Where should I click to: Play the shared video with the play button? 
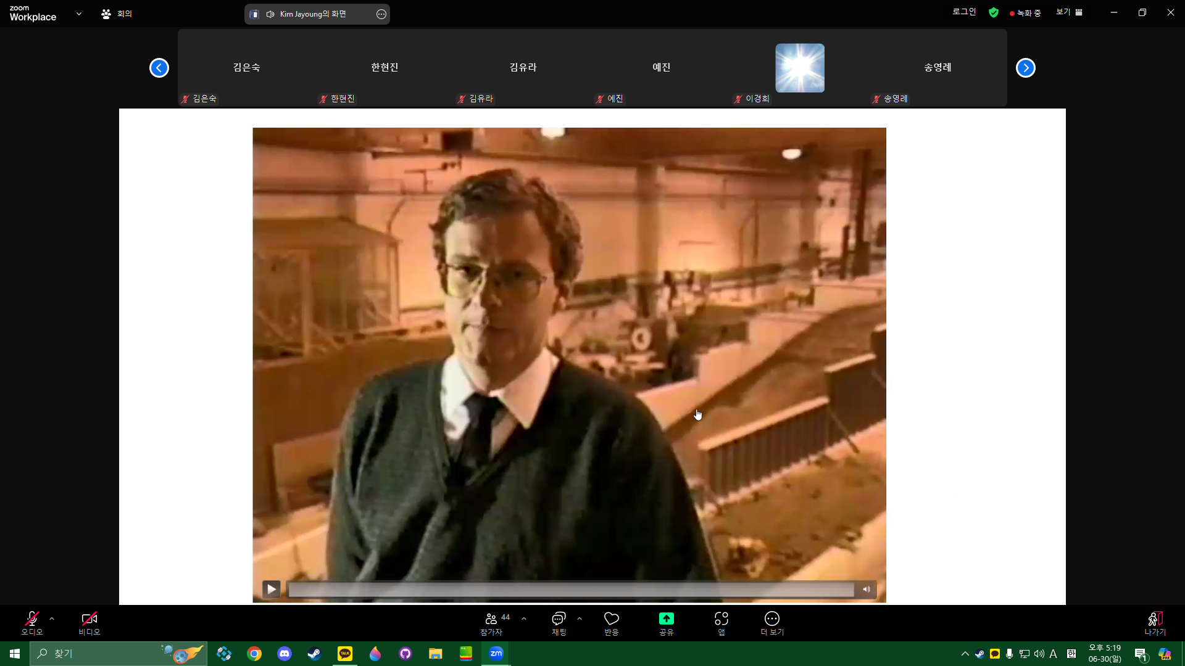click(x=272, y=590)
